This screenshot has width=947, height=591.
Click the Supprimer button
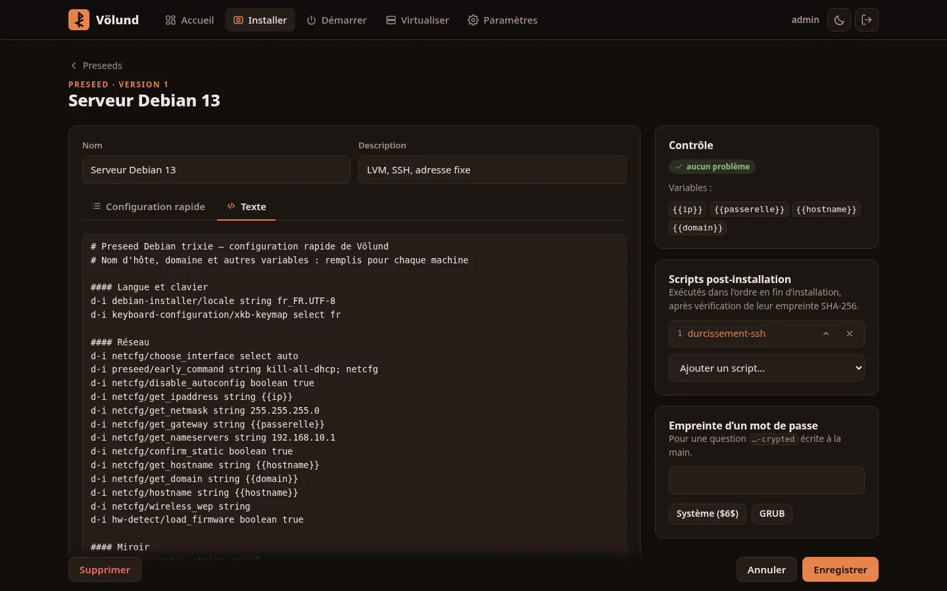tap(105, 569)
